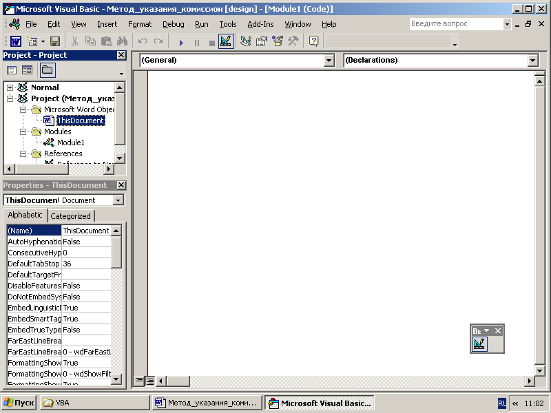Click Properties list scroll down arrow
Viewport: 551px width, 413px height.
pyautogui.click(x=116, y=379)
